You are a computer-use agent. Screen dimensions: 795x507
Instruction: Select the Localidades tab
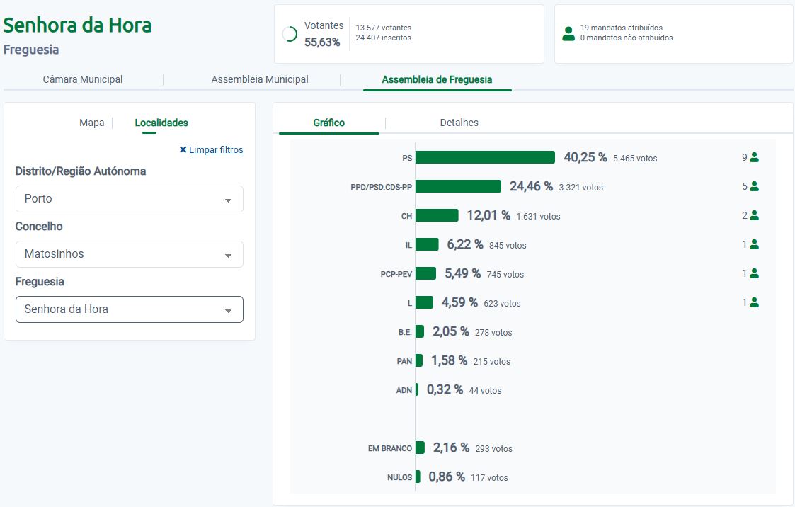click(x=161, y=123)
